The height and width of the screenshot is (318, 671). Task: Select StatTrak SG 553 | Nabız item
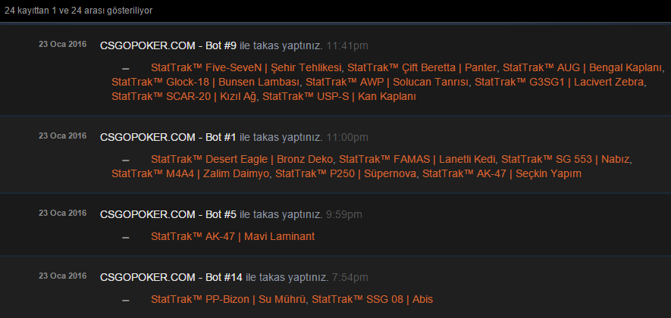click(x=566, y=160)
